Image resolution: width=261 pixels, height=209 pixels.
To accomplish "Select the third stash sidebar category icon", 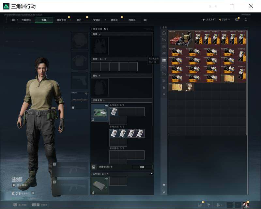I will (164, 46).
